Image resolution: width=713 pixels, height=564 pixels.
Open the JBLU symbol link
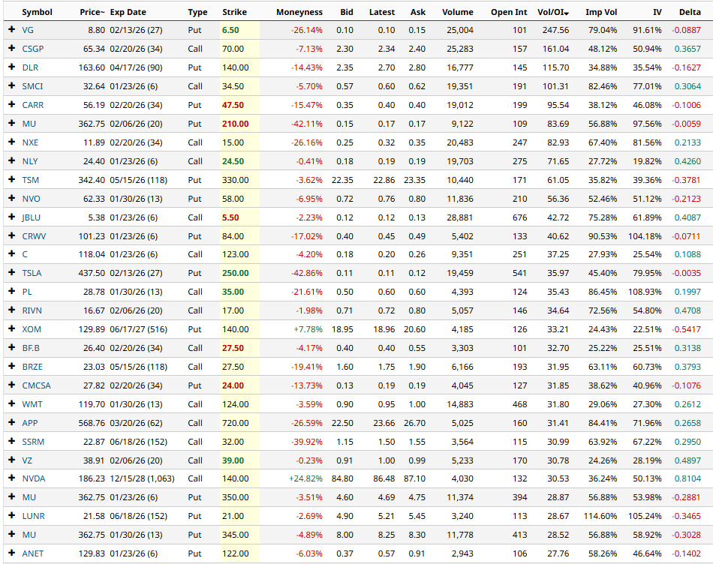(31, 217)
